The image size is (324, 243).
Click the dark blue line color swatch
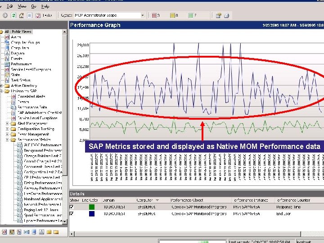[92, 214]
